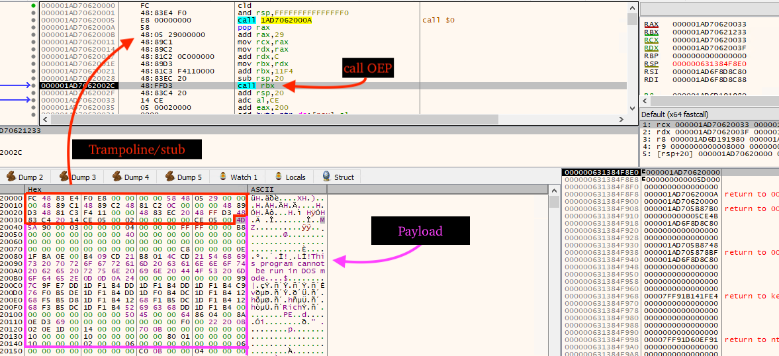Open the Struct tab
Screen dimensions: 779x356
tap(338, 177)
